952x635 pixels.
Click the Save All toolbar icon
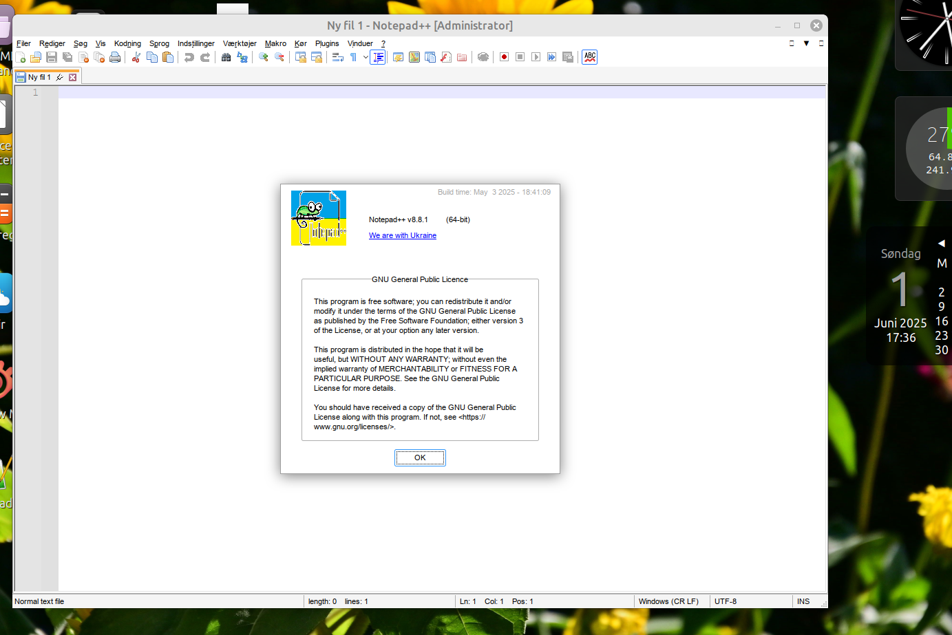click(67, 57)
